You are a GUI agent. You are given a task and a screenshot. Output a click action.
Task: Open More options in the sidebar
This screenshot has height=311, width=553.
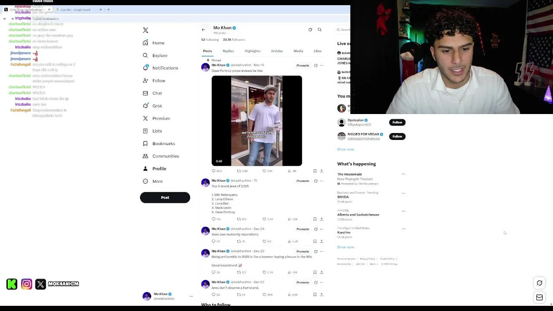(153, 181)
